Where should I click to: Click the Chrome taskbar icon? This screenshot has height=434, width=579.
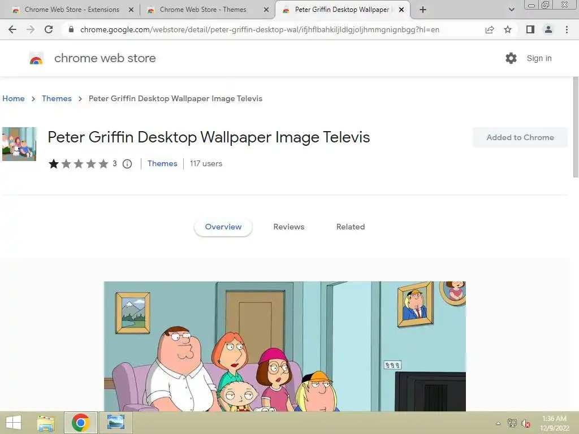pyautogui.click(x=81, y=423)
